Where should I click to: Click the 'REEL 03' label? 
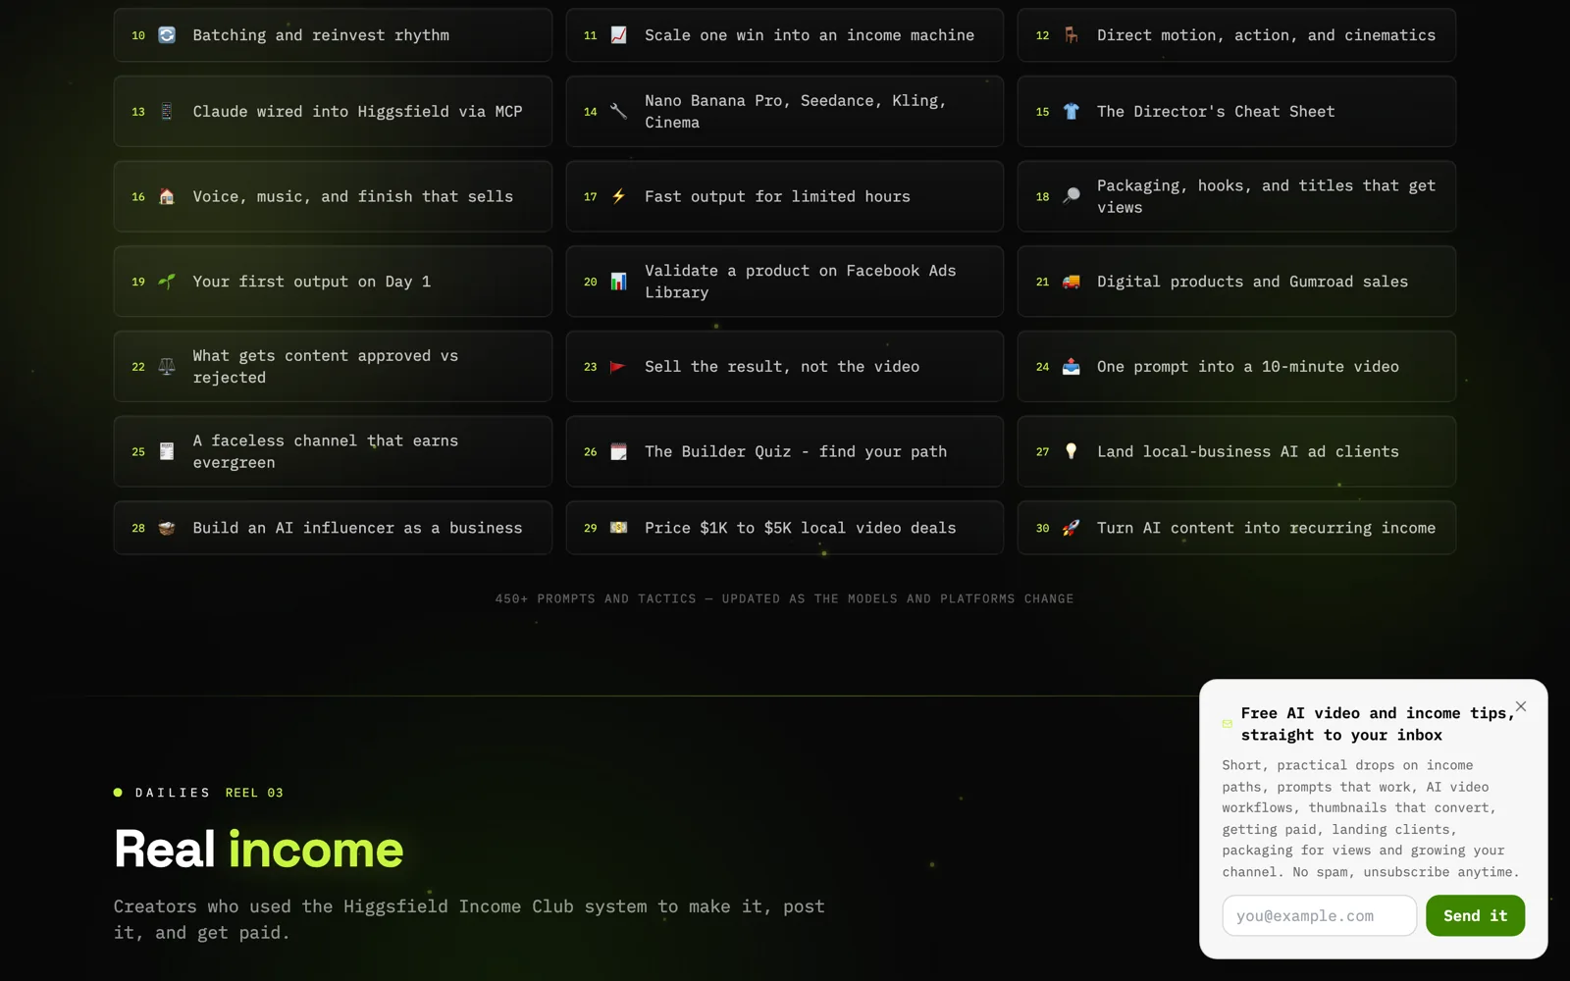click(x=254, y=793)
